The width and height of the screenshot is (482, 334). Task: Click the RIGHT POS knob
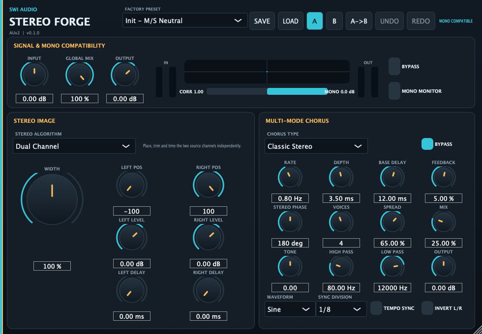click(x=209, y=186)
